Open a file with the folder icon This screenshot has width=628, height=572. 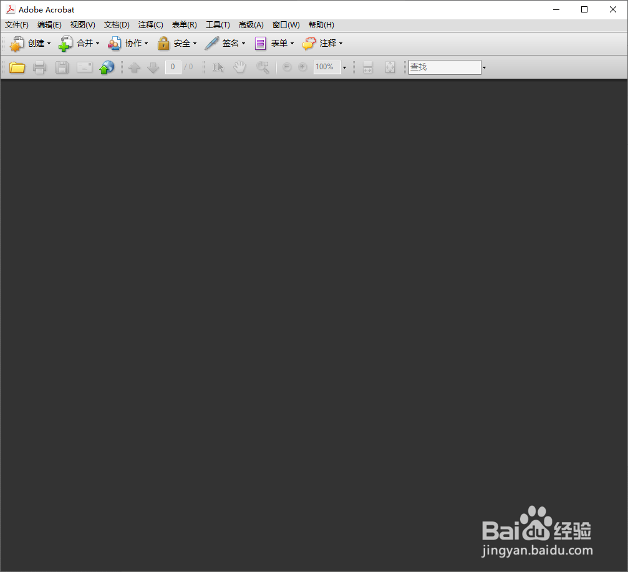[x=17, y=67]
